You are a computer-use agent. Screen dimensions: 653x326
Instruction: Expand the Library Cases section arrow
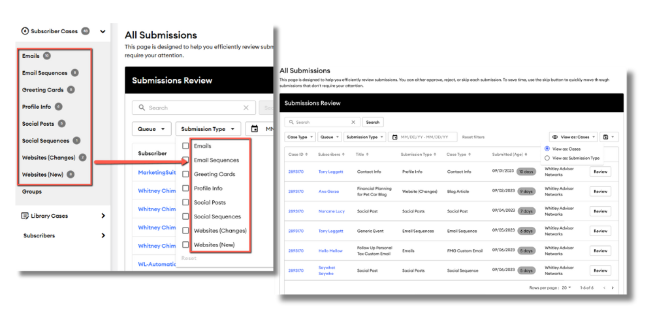(x=103, y=216)
